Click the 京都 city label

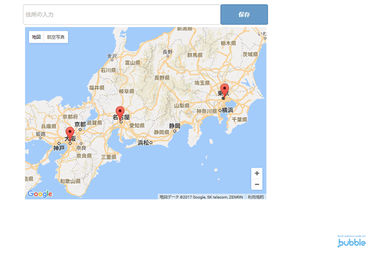point(80,124)
